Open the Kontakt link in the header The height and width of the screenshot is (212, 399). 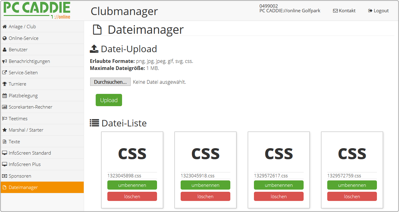coord(344,11)
